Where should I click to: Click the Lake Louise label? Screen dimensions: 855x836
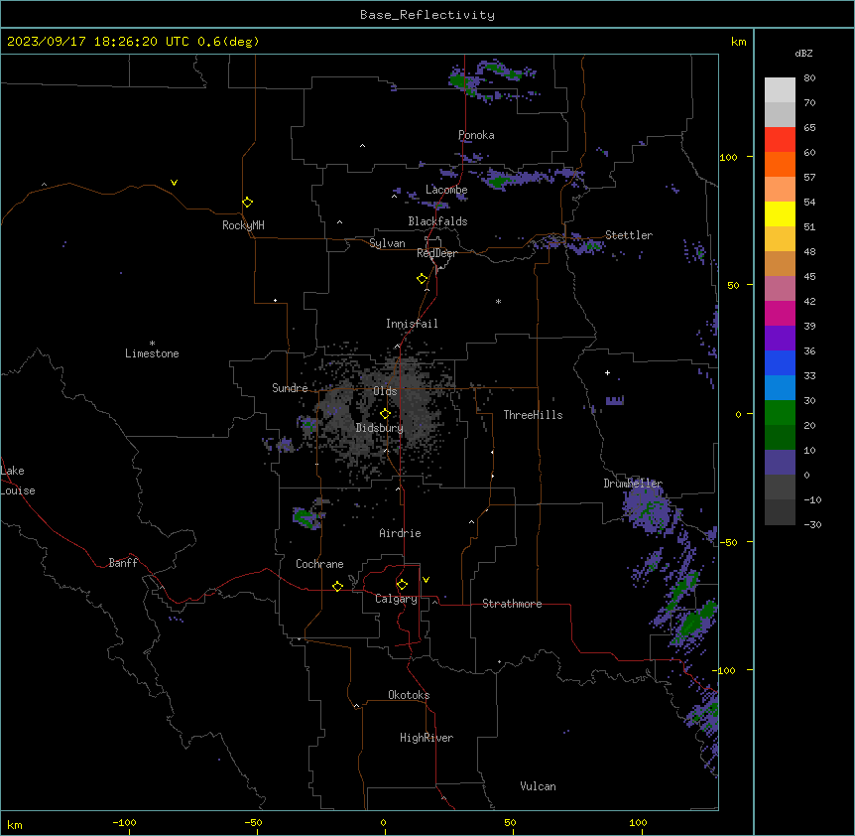coord(18,481)
